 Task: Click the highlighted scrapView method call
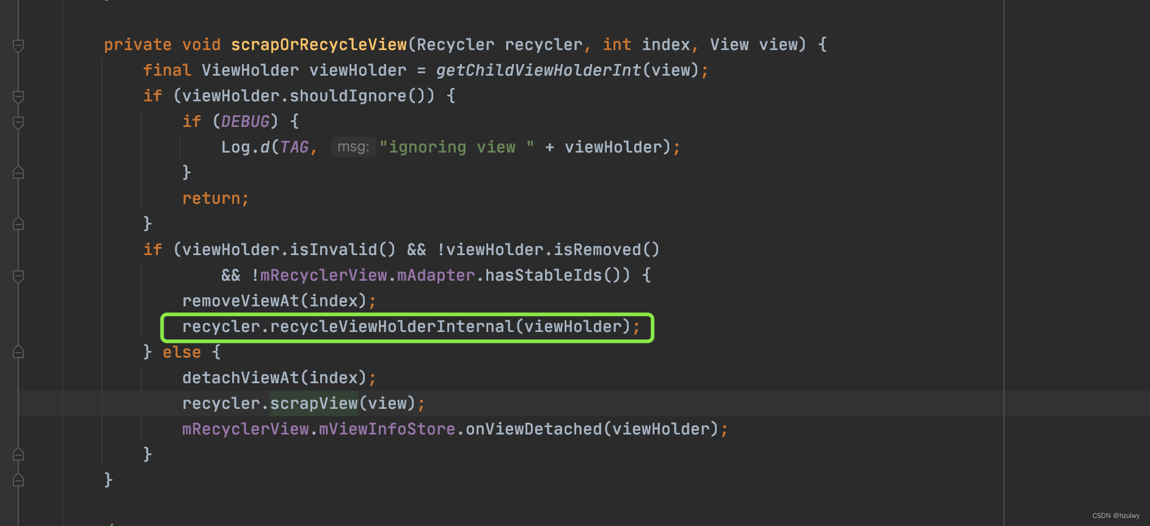point(313,403)
